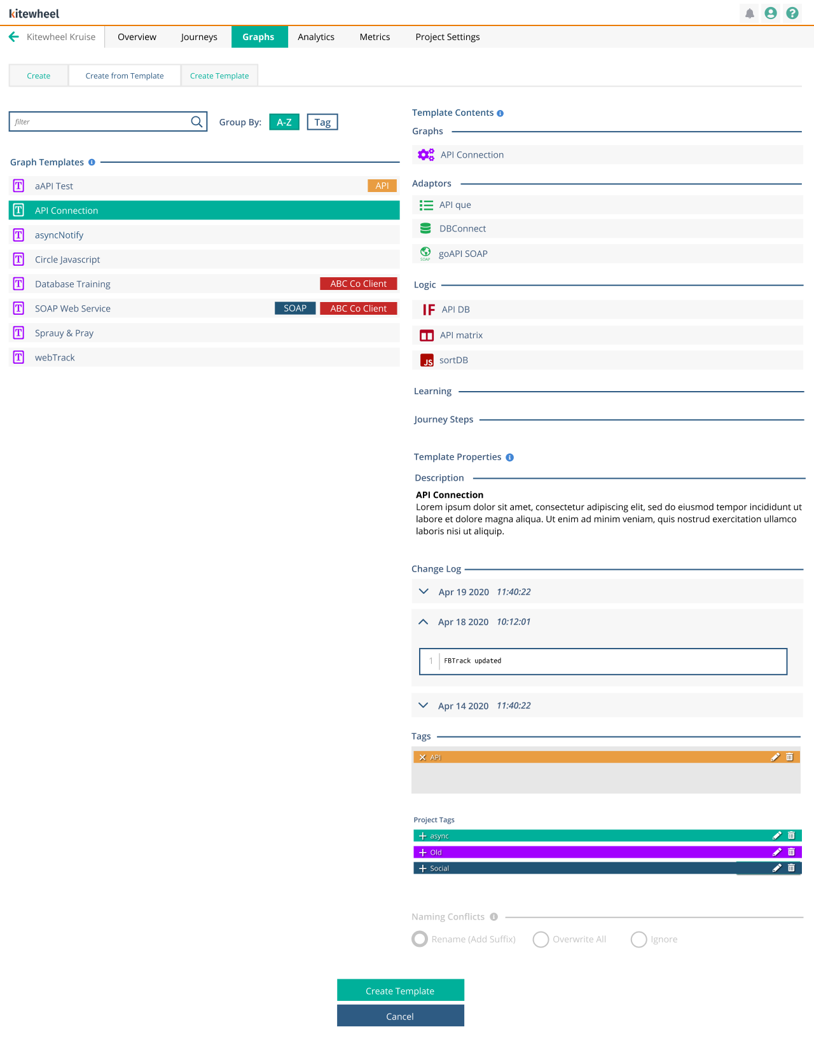Expand the Apr 19 2020 change log entry
The width and height of the screenshot is (814, 1053).
[x=423, y=591]
